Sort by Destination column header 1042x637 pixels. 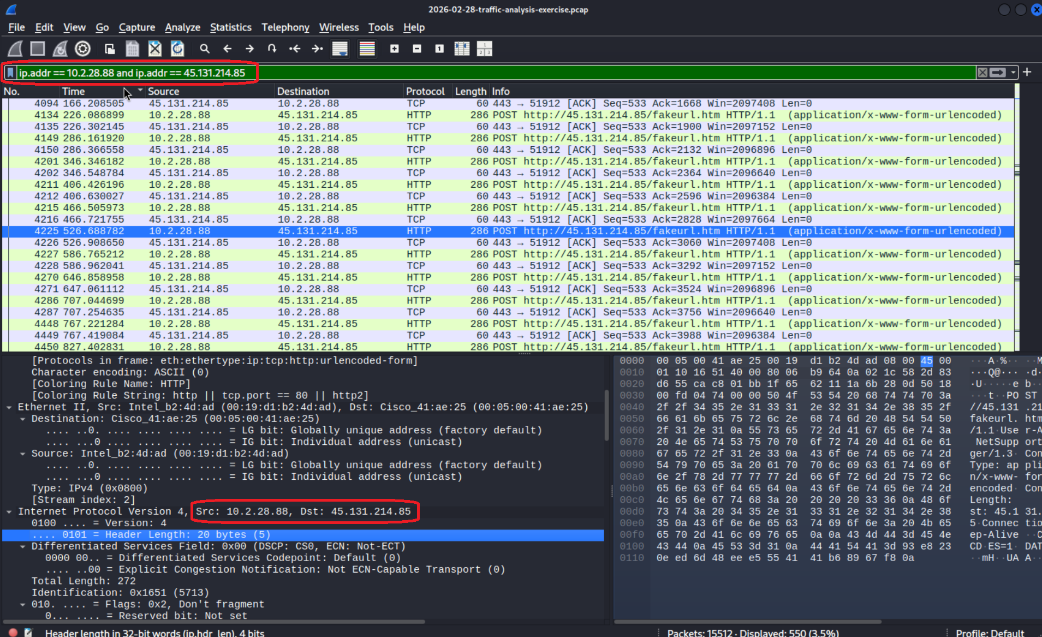coord(338,91)
